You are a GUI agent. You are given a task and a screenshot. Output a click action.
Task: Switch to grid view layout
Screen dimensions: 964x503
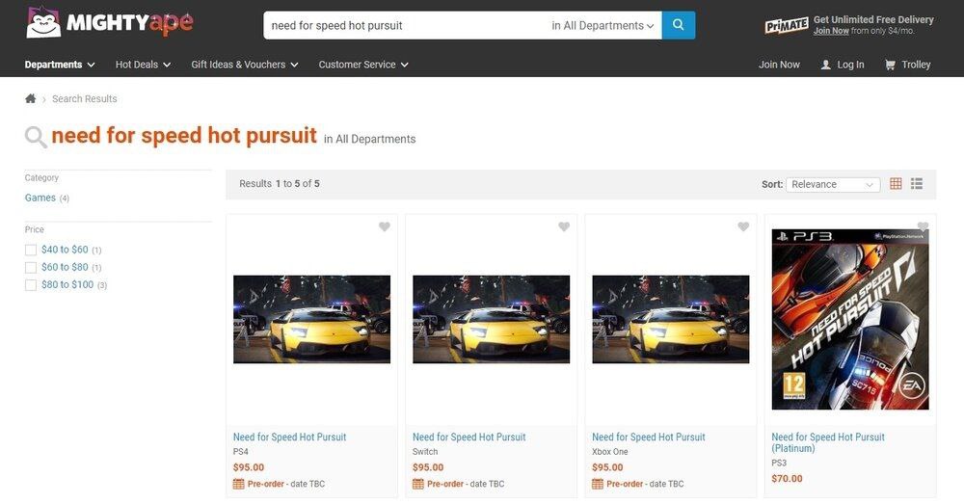click(x=896, y=184)
